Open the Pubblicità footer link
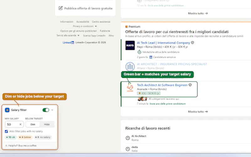The height and width of the screenshot is (157, 251). pyautogui.click(x=105, y=31)
